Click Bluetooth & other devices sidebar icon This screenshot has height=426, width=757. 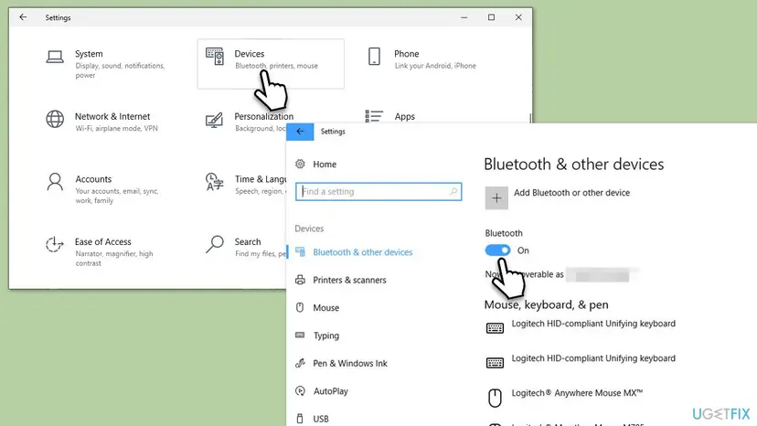point(300,252)
